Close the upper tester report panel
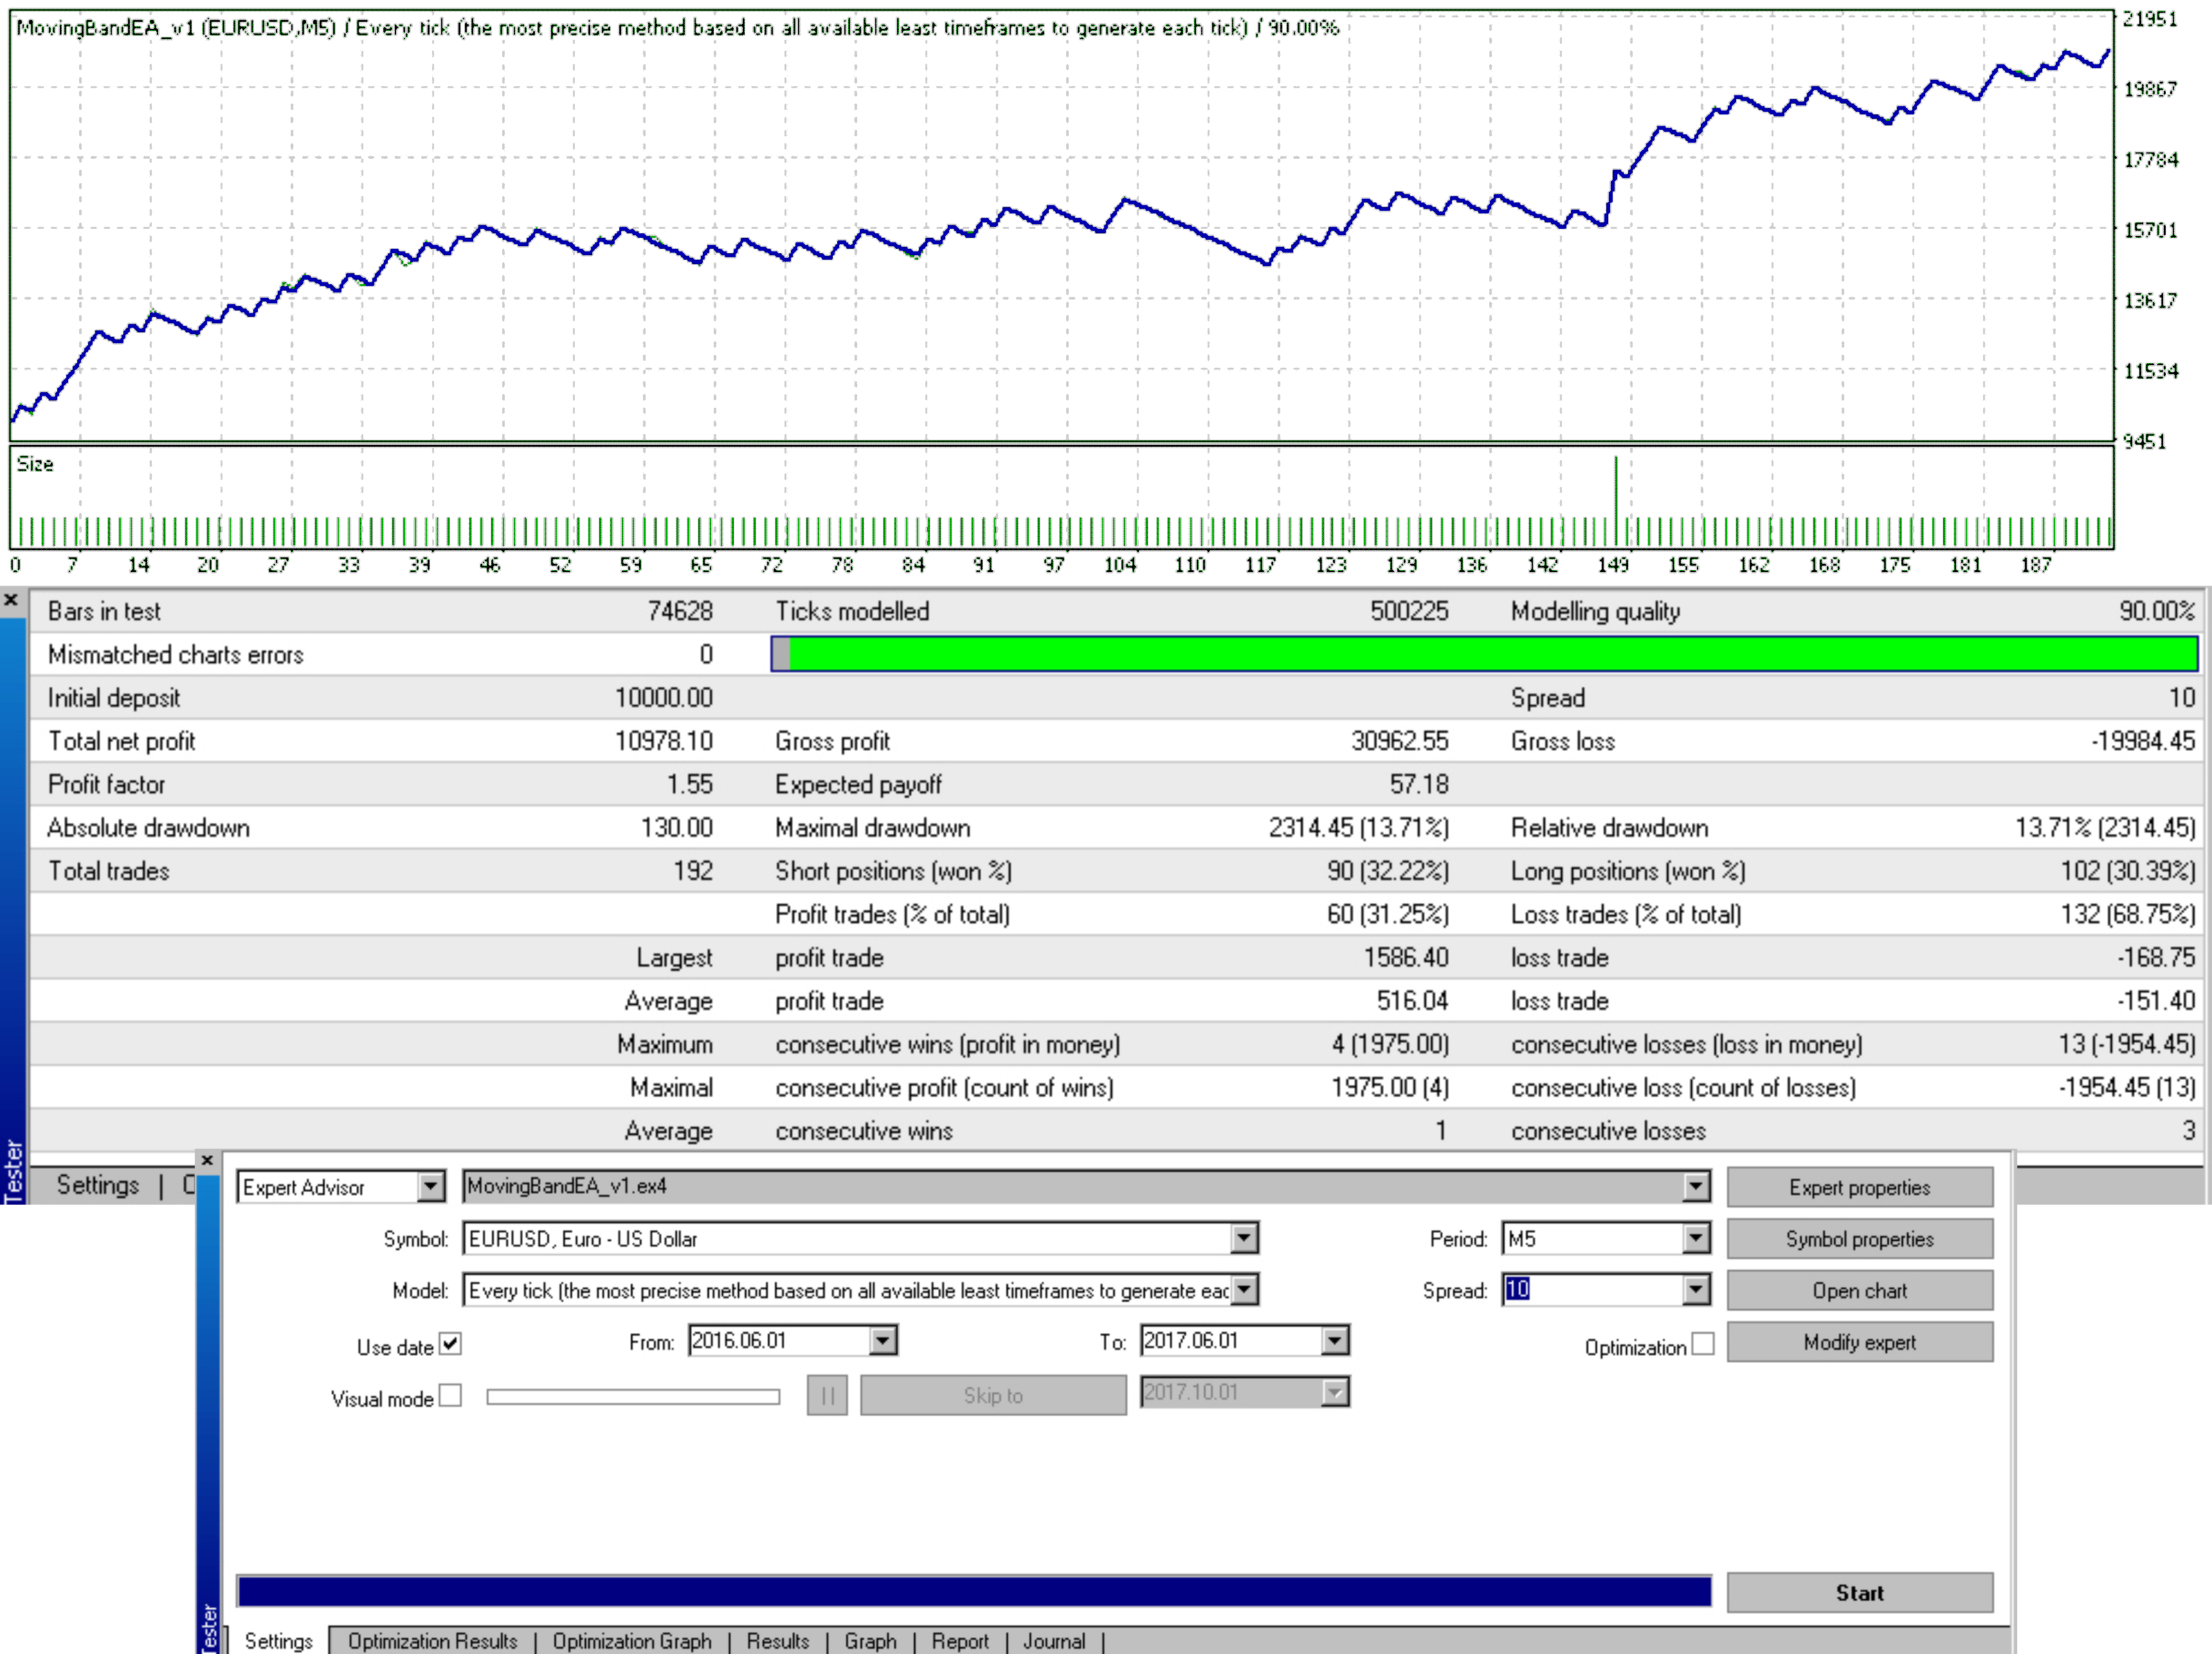 click(11, 600)
